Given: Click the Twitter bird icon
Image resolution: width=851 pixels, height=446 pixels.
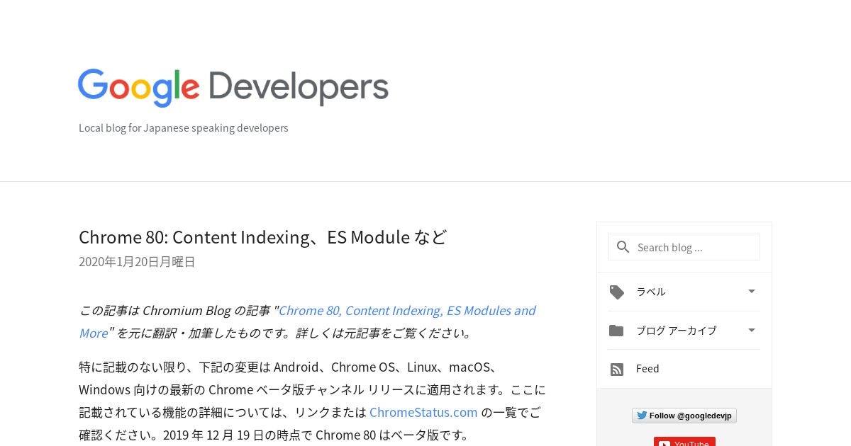Looking at the screenshot, I should point(642,416).
